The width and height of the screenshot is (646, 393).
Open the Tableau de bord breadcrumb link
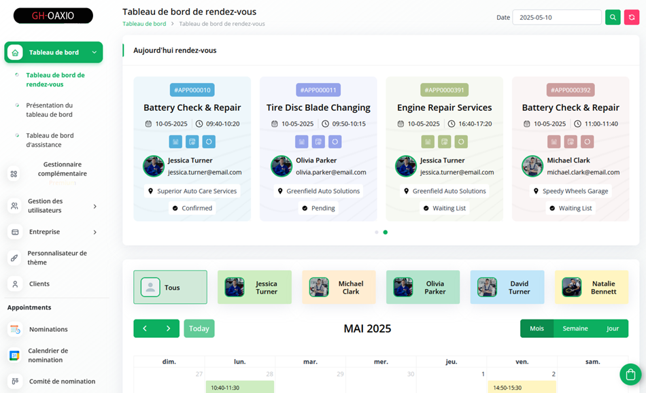144,24
